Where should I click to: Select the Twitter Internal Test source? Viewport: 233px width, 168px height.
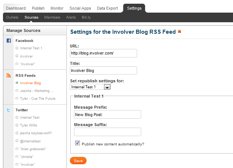[27, 118]
